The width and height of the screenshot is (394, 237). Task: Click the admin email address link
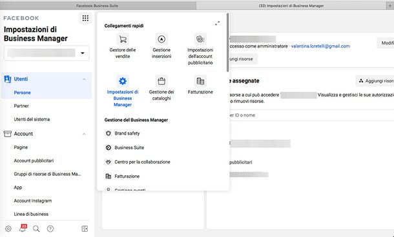tap(320, 46)
